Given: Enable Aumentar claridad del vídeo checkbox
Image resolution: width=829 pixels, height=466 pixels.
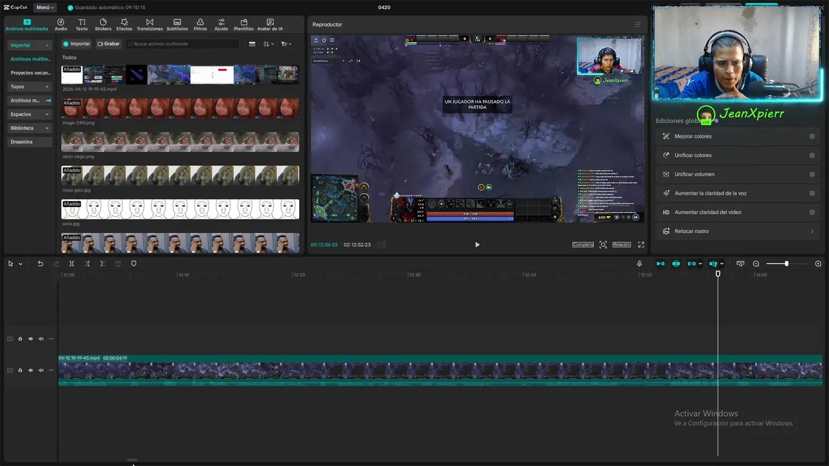Looking at the screenshot, I should tap(812, 212).
